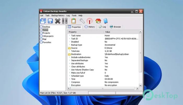Open the List menu
183x105 pixels.
pos(42,15)
